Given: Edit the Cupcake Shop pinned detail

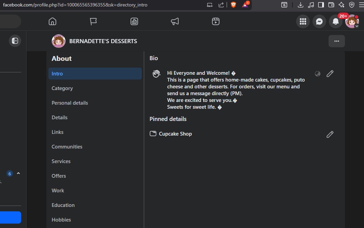Looking at the screenshot, I should [330, 135].
